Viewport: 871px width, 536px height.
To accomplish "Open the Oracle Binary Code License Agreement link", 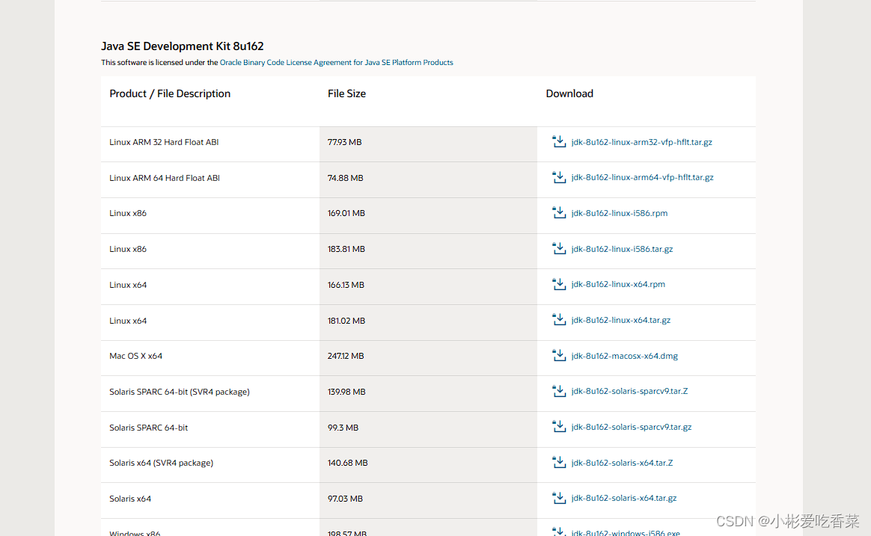I will pyautogui.click(x=336, y=62).
